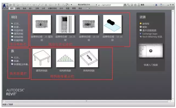The image size is (176, 108).
Task: Click the 新特性 yellow bulb icon
Action: [x=141, y=24]
